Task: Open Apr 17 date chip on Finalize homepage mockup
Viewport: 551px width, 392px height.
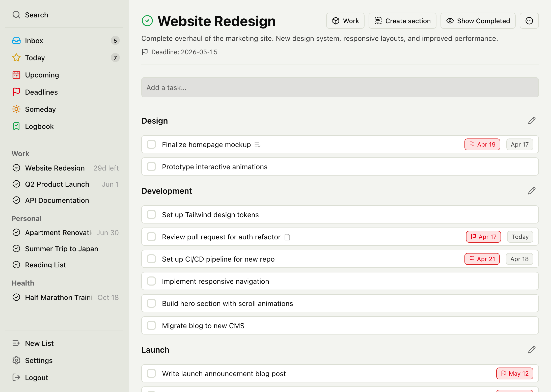Action: [520, 145]
